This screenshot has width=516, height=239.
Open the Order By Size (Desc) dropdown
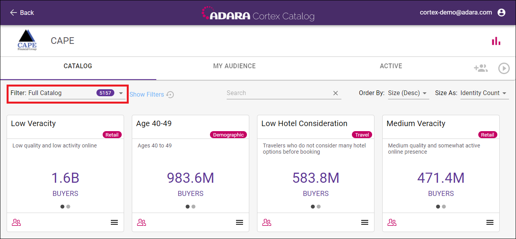pos(408,93)
